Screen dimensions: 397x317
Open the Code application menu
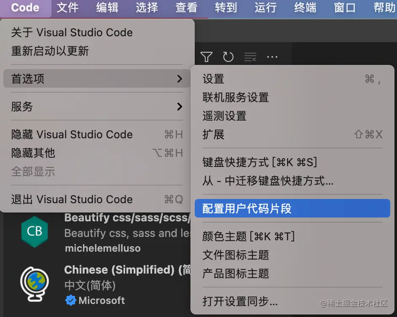coord(25,8)
